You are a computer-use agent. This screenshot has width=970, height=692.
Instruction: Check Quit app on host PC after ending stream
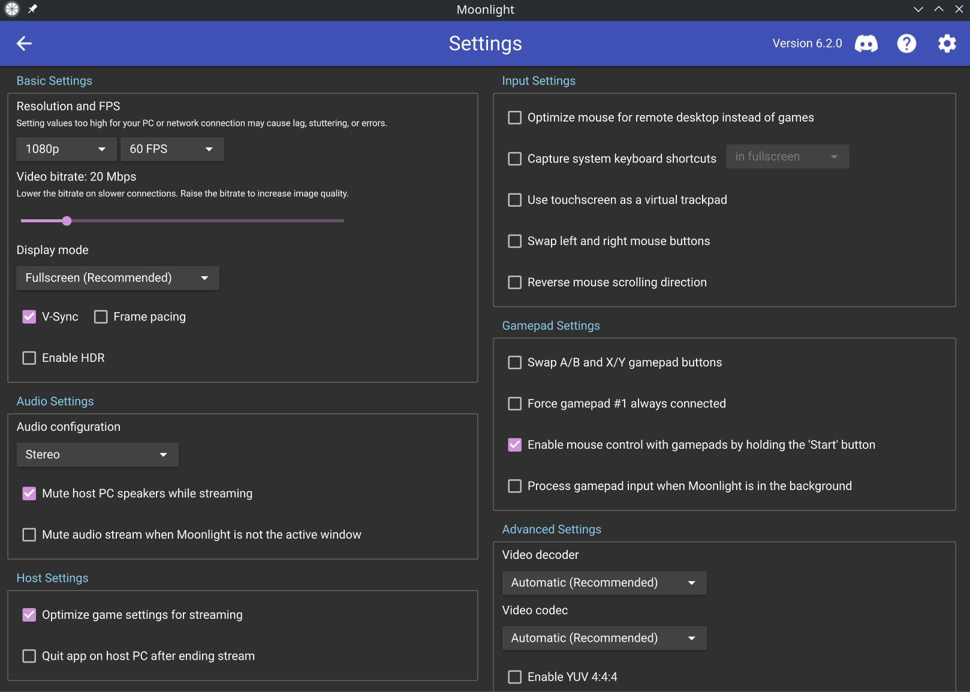pyautogui.click(x=29, y=657)
